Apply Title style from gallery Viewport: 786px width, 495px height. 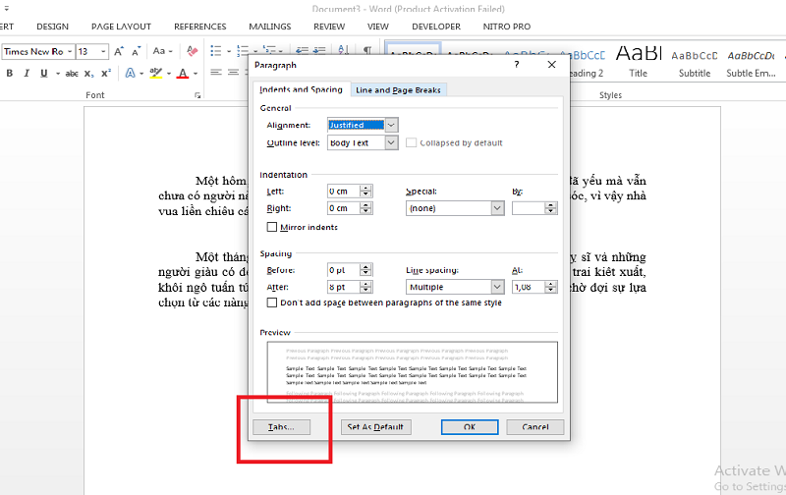[638, 61]
